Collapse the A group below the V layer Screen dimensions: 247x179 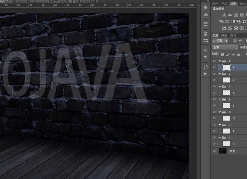tap(220, 87)
